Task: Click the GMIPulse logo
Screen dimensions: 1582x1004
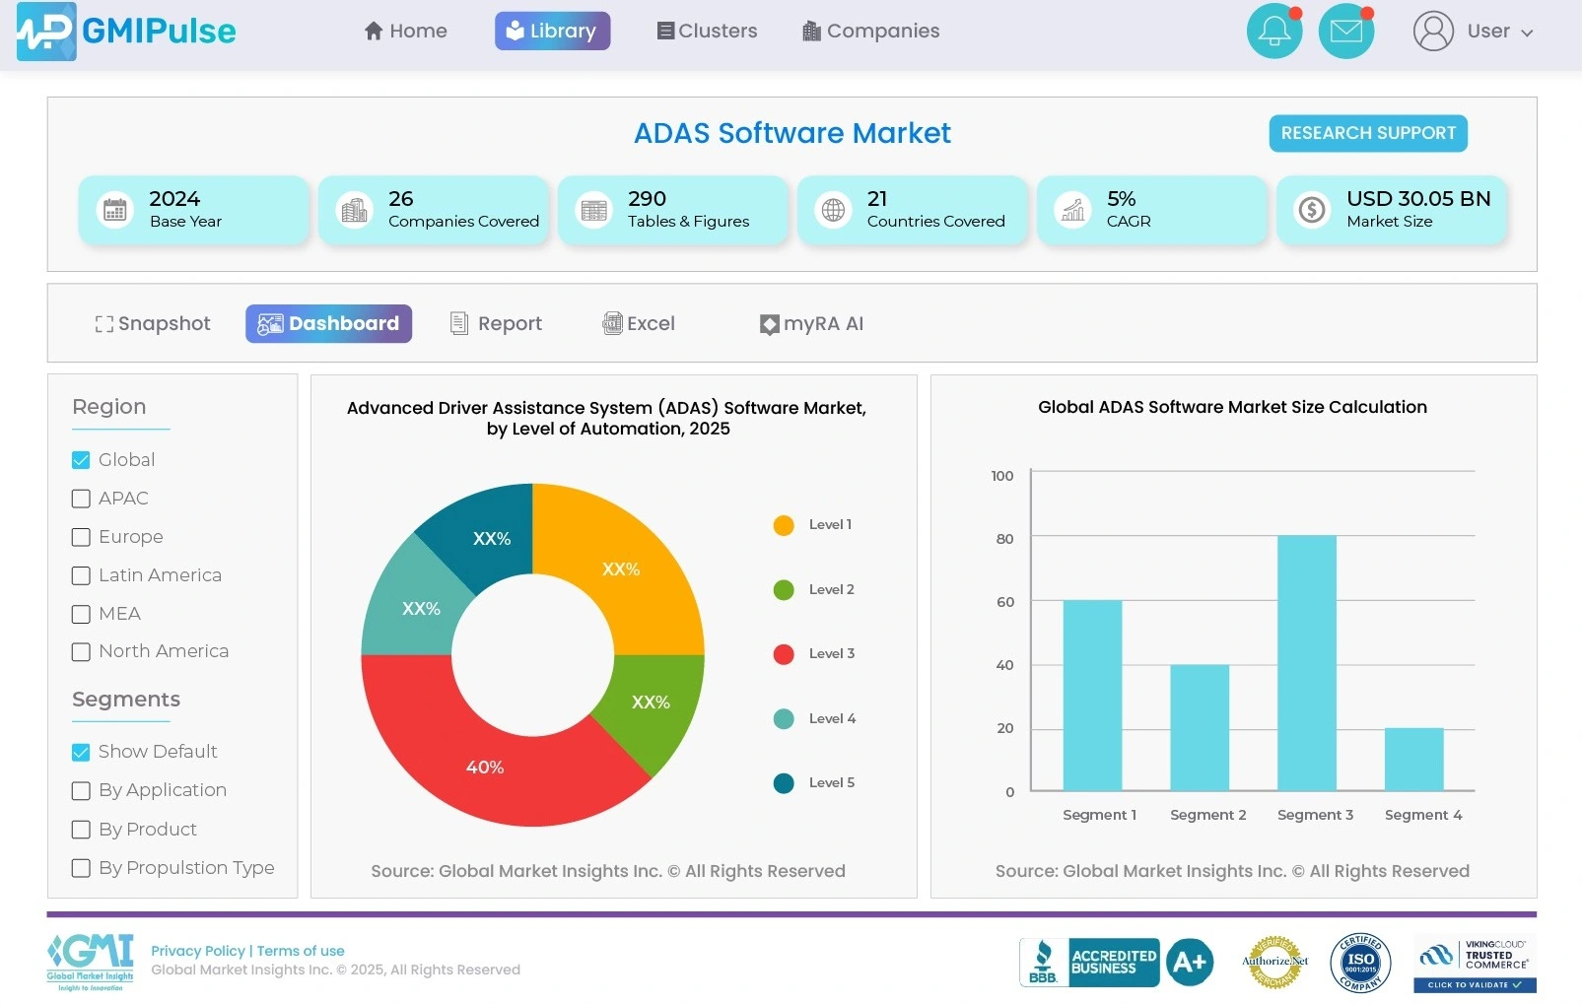Action: tap(126, 32)
